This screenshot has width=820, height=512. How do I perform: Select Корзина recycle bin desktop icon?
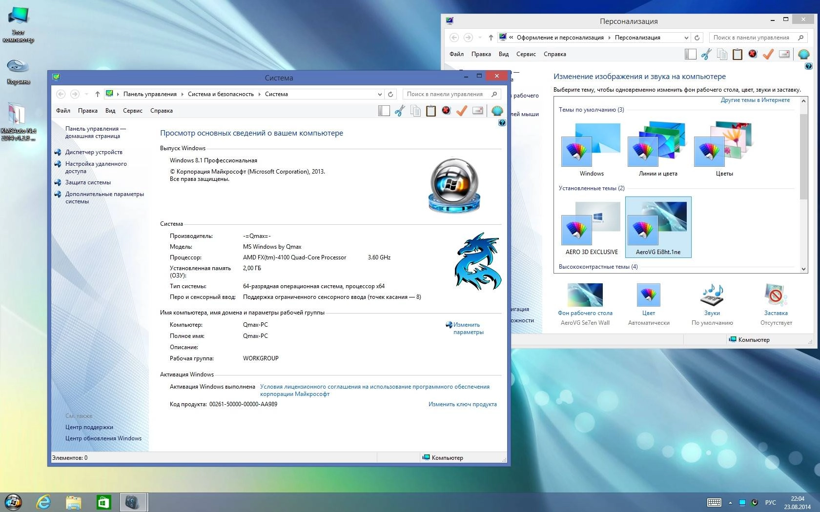(x=19, y=71)
